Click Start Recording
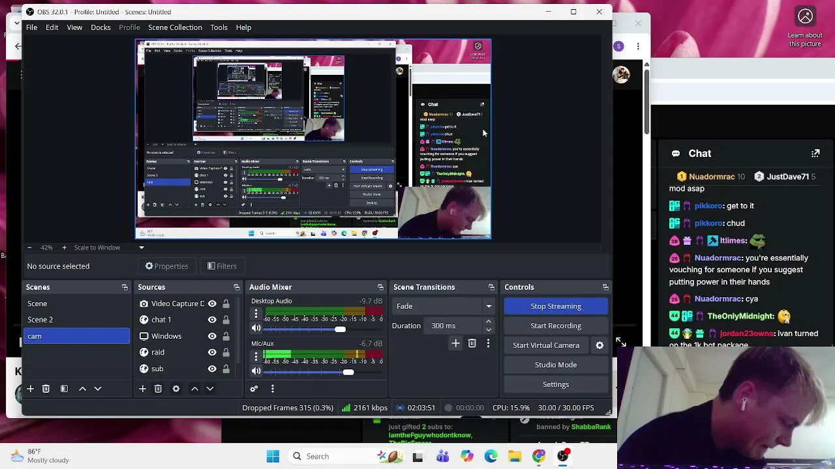 [x=556, y=326]
